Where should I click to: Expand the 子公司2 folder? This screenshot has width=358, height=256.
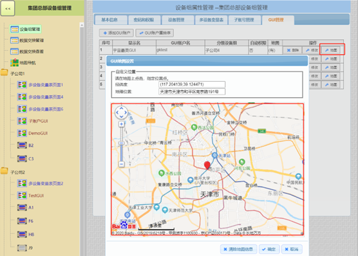(5, 171)
